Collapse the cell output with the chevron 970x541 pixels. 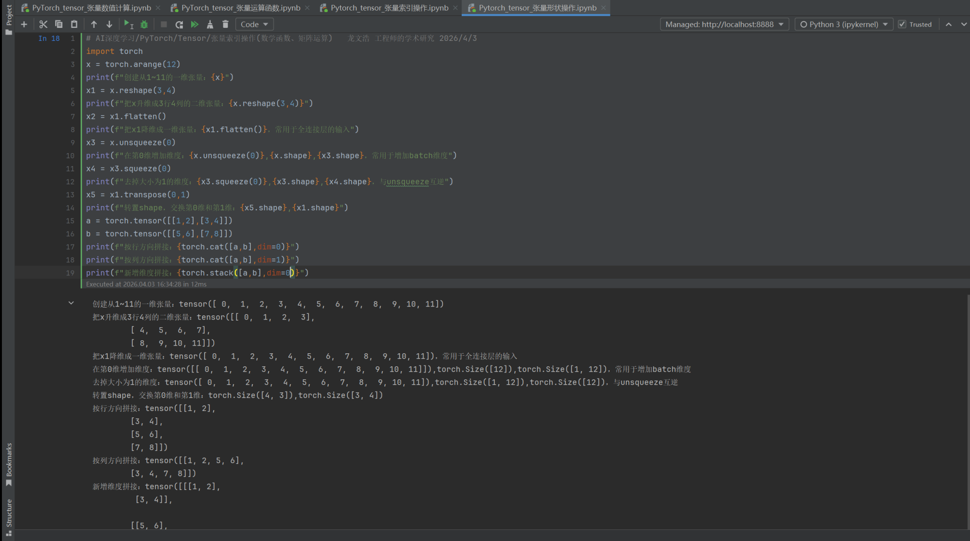tap(71, 303)
